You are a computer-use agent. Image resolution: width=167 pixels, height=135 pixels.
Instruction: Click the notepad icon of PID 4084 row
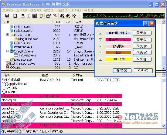12,43
